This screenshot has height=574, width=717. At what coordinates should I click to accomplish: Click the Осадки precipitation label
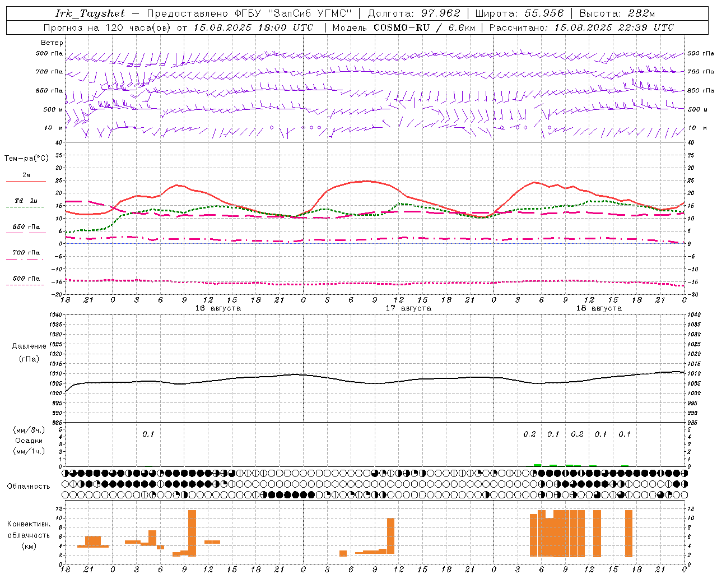point(29,441)
